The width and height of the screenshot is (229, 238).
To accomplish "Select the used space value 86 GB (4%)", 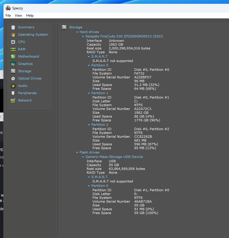I will tap(144, 116).
